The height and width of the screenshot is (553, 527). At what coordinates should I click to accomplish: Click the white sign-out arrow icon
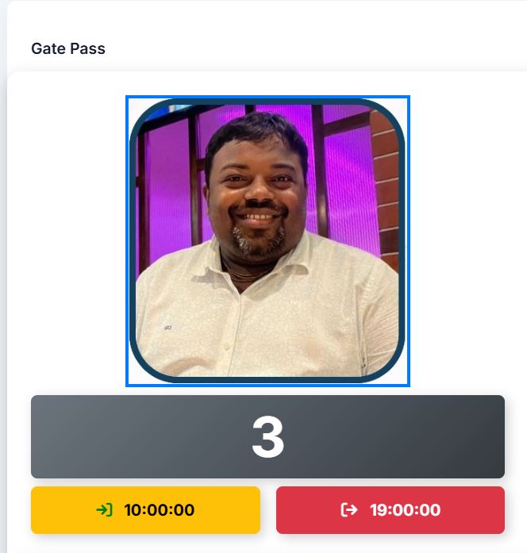tap(349, 509)
